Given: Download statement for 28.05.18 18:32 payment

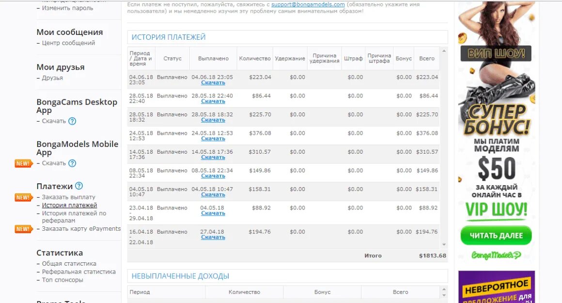Looking at the screenshot, I should tap(213, 120).
